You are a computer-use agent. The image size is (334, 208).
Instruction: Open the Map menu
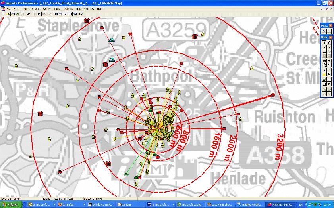click(x=78, y=9)
